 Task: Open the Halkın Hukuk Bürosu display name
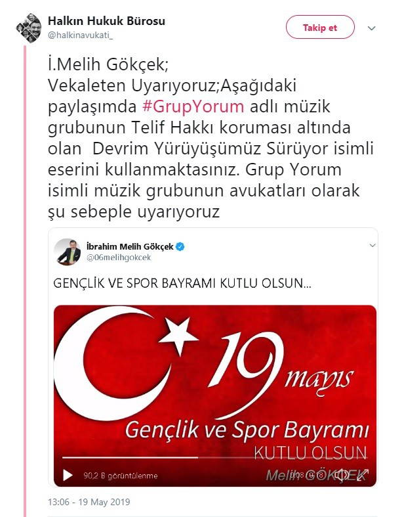pos(106,21)
